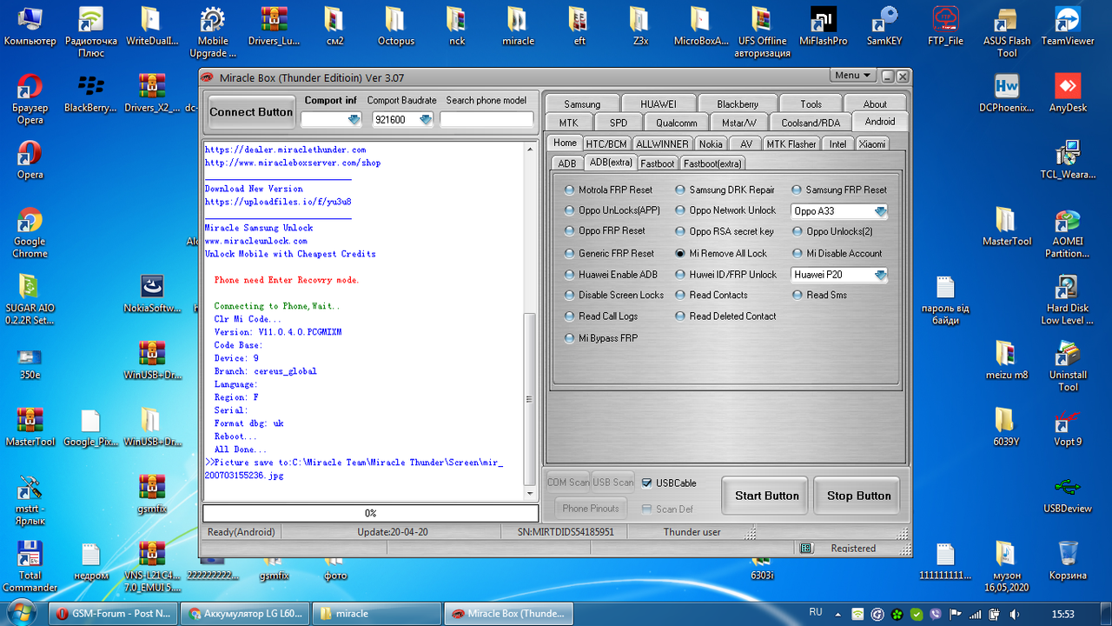1112x626 pixels.
Task: Launch AOMEI Partition desktop icon
Action: pyautogui.click(x=1068, y=233)
